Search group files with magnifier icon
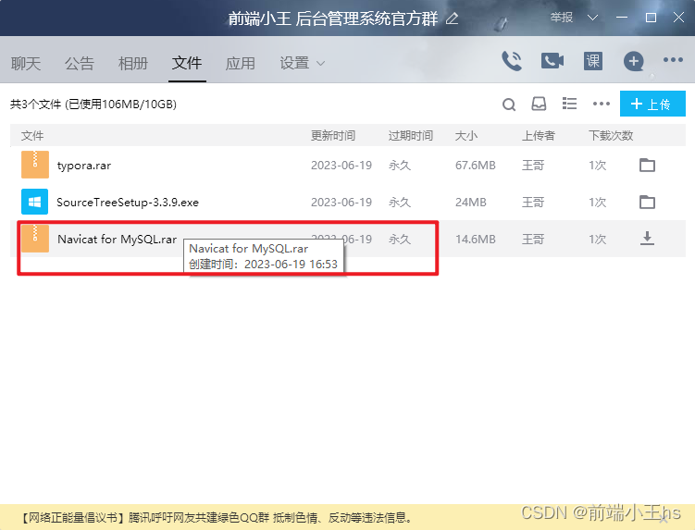 pos(509,105)
